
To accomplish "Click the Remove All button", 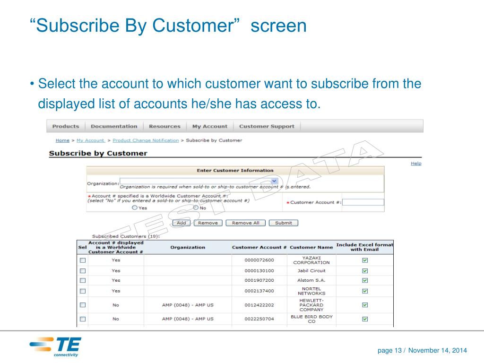I will (x=246, y=223).
